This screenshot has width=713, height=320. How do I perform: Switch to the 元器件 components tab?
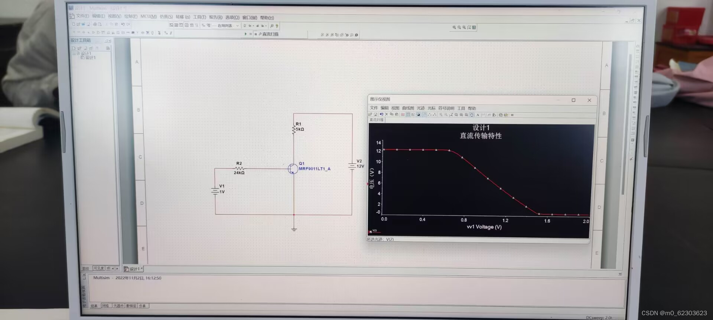coord(118,306)
